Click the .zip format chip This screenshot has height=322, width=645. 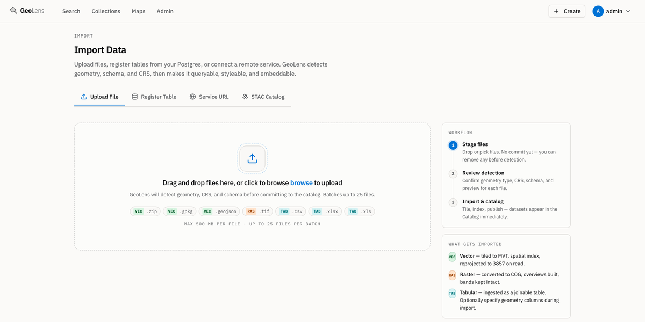pyautogui.click(x=145, y=211)
